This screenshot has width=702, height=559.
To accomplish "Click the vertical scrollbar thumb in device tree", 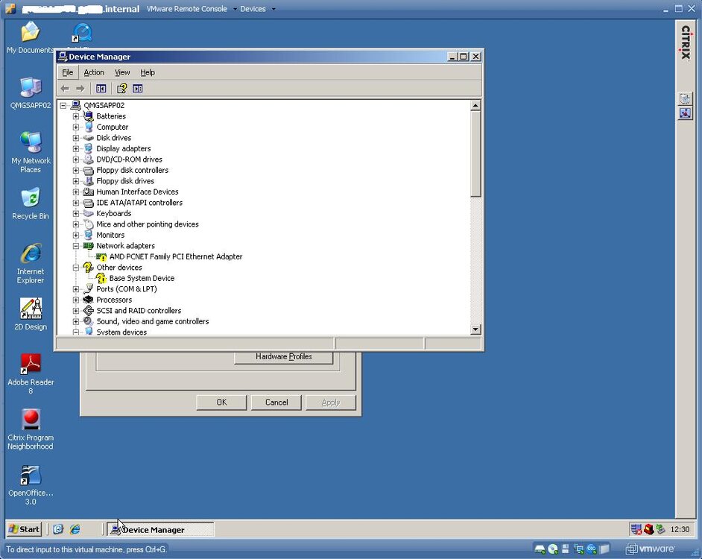I will pyautogui.click(x=475, y=154).
